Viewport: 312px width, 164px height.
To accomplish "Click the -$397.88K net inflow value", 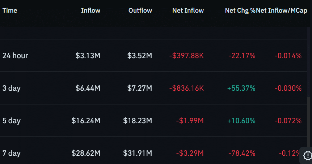I will tap(186, 56).
